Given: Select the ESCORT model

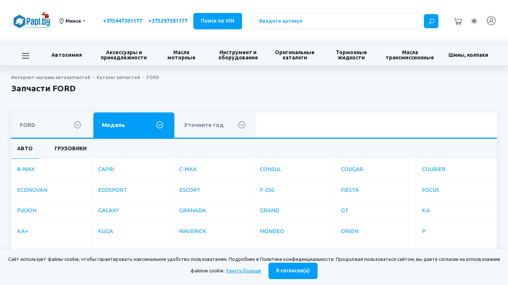Looking at the screenshot, I should [x=190, y=190].
